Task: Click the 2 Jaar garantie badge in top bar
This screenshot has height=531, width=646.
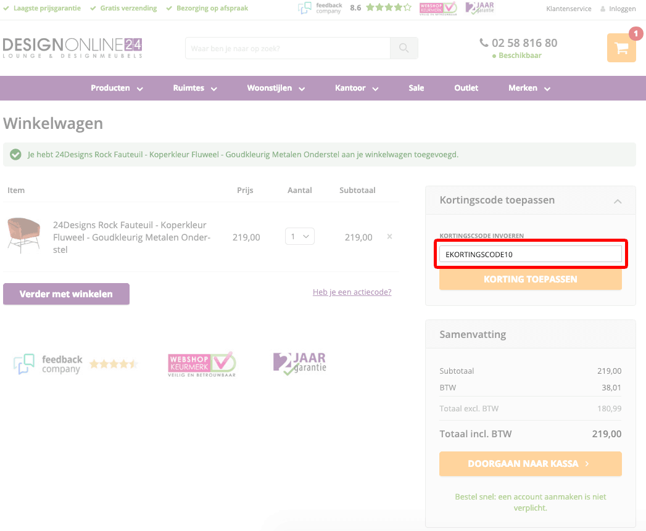Action: point(479,8)
